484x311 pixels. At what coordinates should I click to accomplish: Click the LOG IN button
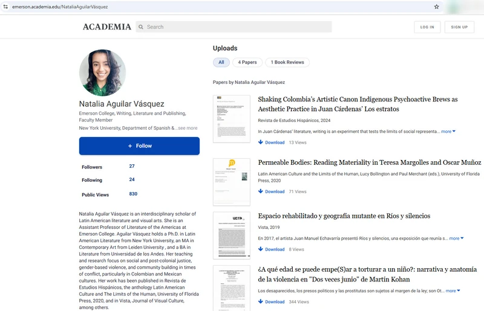(427, 27)
